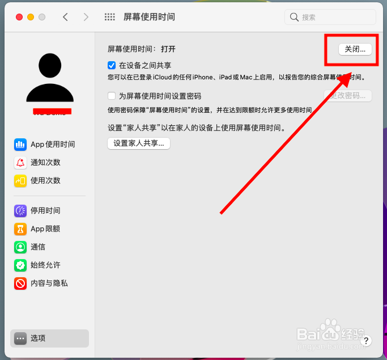Viewport: 387px width, 360px height.
Task: Select the 使用次数 sidebar label
Action: 45,180
